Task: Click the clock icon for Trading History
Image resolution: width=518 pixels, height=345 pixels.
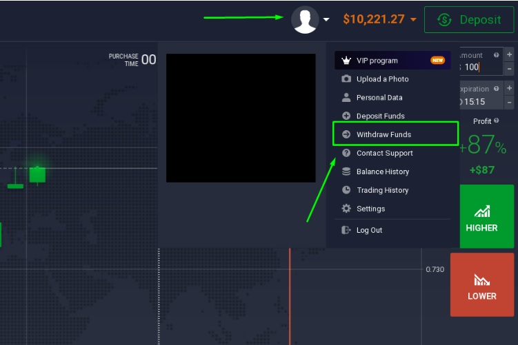Action: pyautogui.click(x=346, y=190)
